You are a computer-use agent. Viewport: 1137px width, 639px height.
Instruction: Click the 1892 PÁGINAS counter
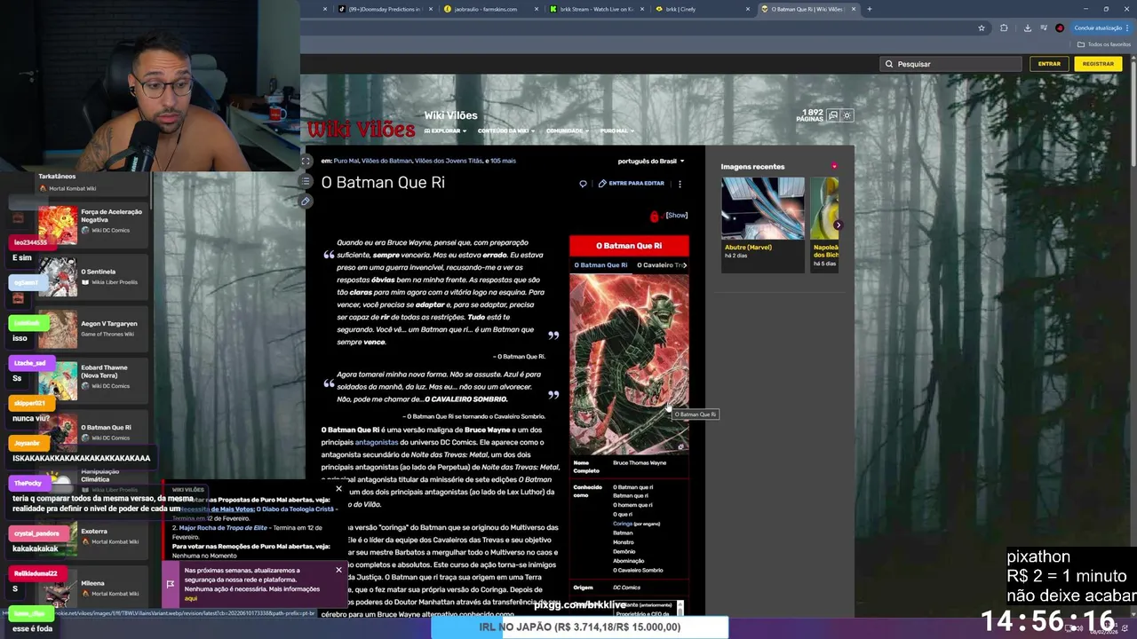click(x=811, y=115)
